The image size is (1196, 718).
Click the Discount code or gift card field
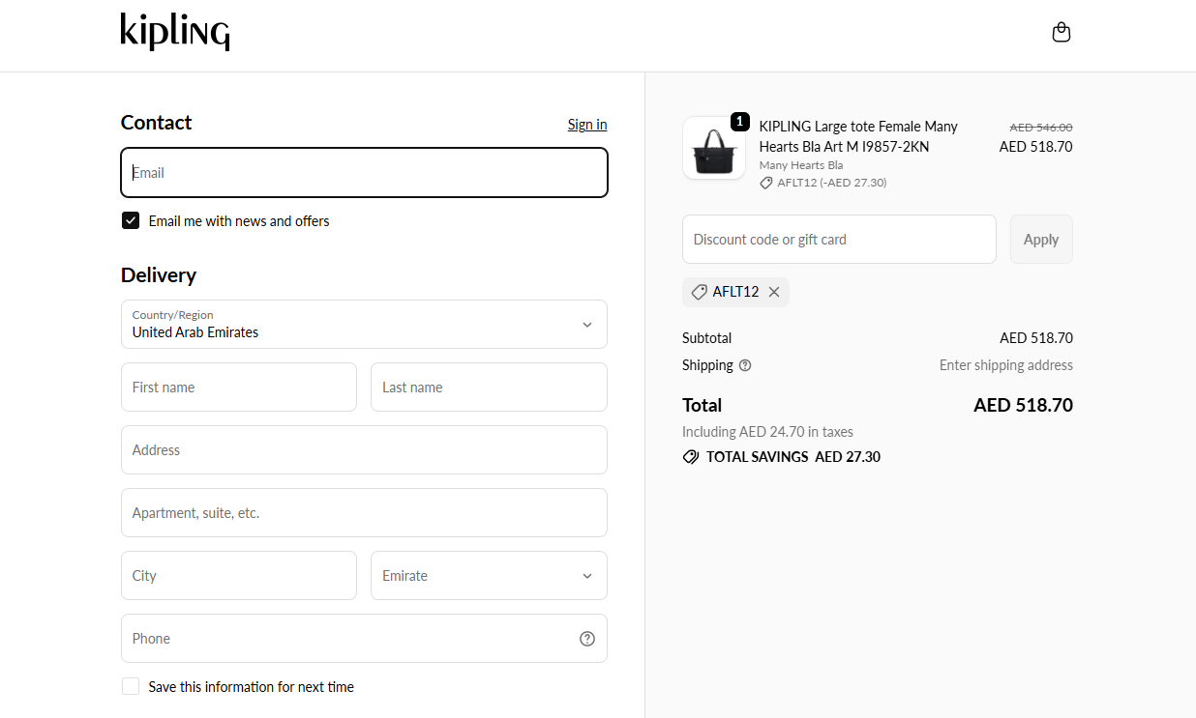[x=839, y=240]
